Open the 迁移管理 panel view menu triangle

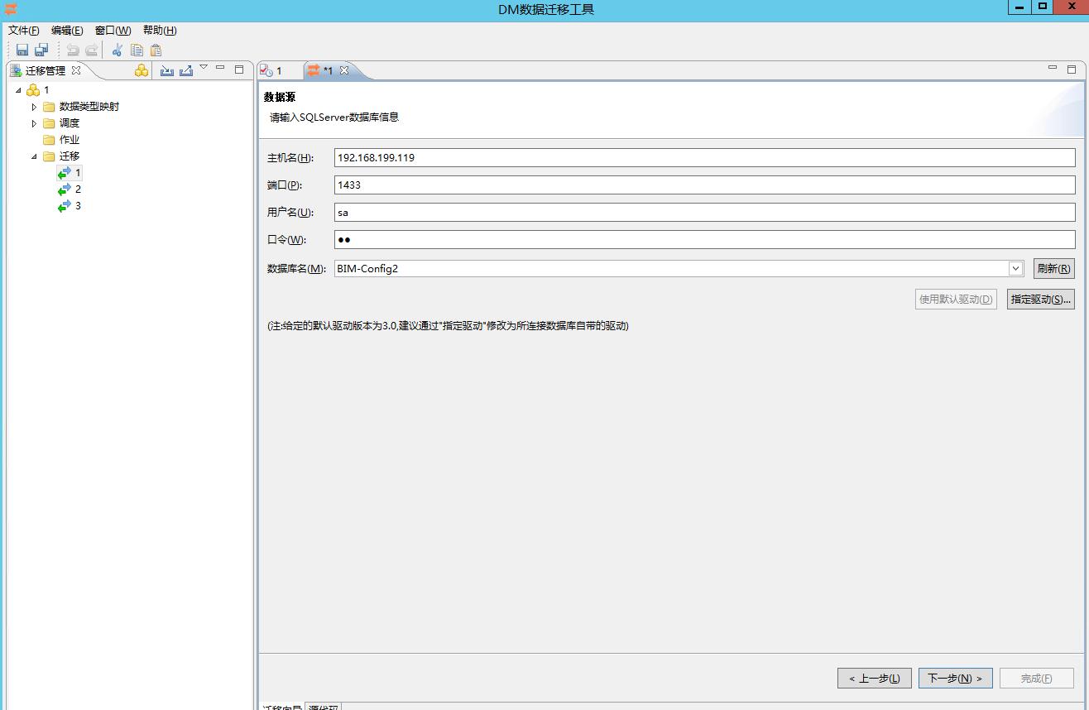point(204,67)
